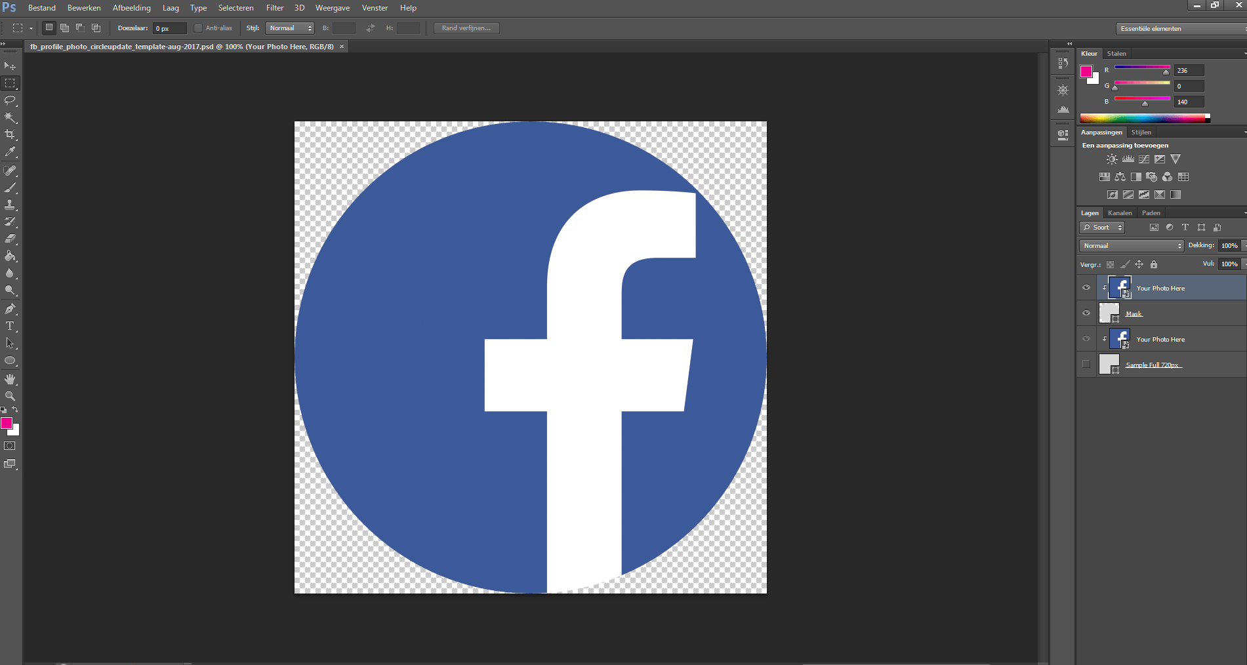Lock all layer attributes
1247x665 pixels.
pyautogui.click(x=1154, y=265)
